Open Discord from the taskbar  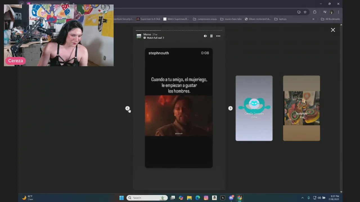pos(231,198)
